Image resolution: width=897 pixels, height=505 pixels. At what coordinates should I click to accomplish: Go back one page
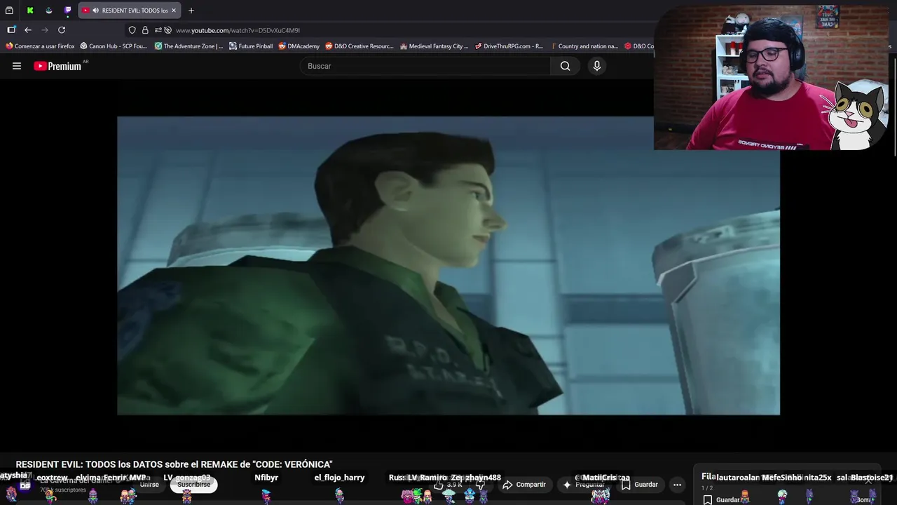point(28,30)
